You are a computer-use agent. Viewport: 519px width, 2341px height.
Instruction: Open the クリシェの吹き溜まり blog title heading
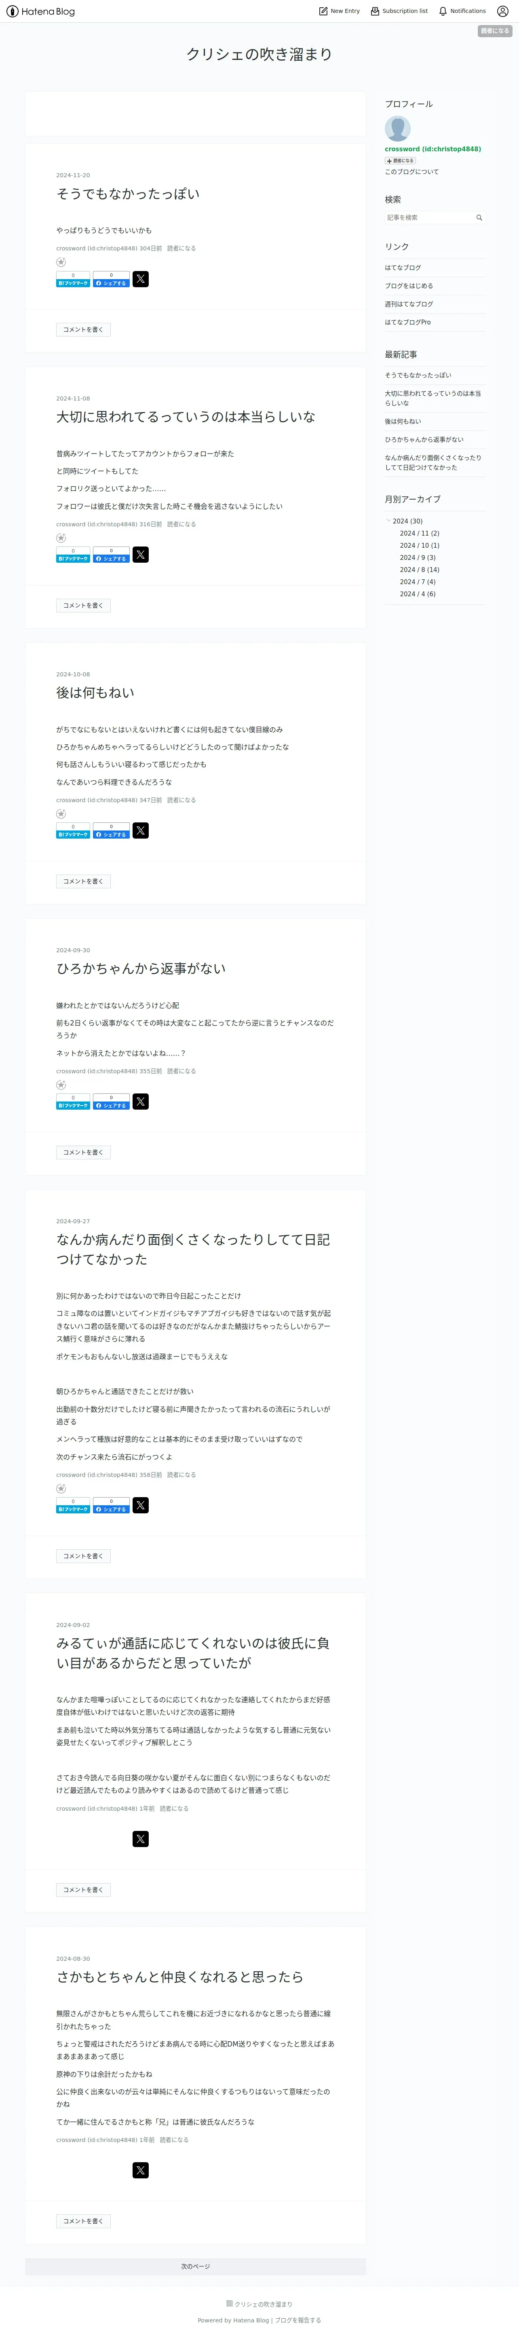[x=259, y=54]
